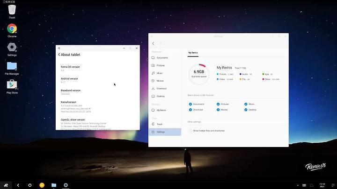Screen dimensions: 337x189
Task: Open Documents in File Manager sidebar
Action: click(x=165, y=58)
